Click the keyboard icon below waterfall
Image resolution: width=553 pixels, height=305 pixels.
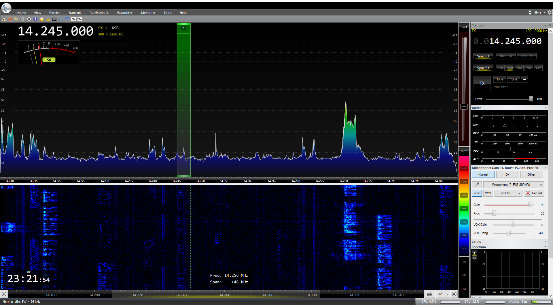(x=429, y=294)
